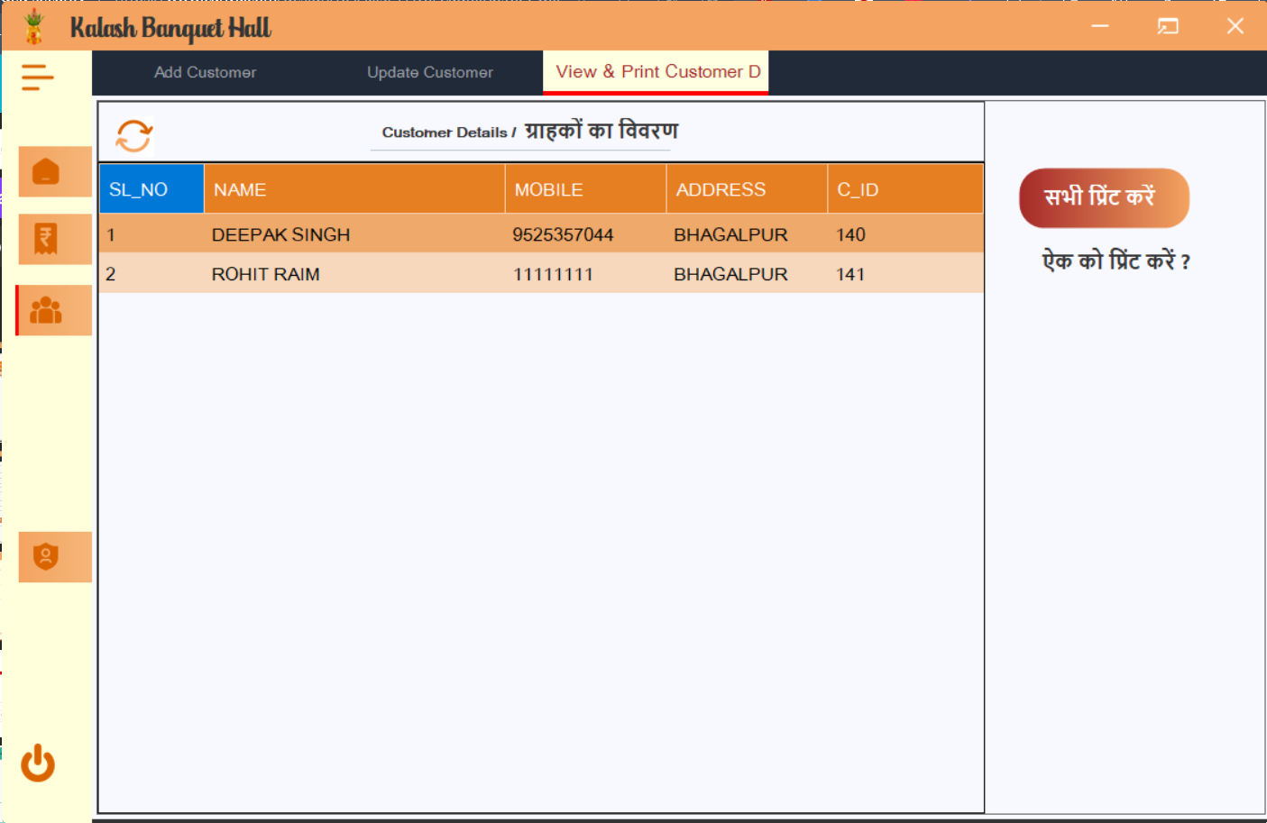Switch to the Add Customer tab
The height and width of the screenshot is (823, 1267).
[x=205, y=72]
